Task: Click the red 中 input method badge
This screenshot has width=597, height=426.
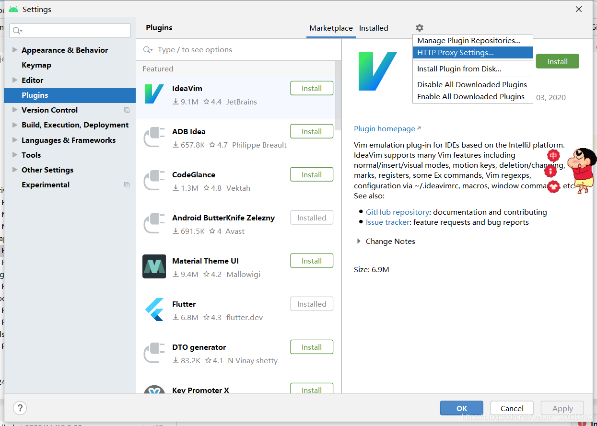Action: (x=554, y=155)
